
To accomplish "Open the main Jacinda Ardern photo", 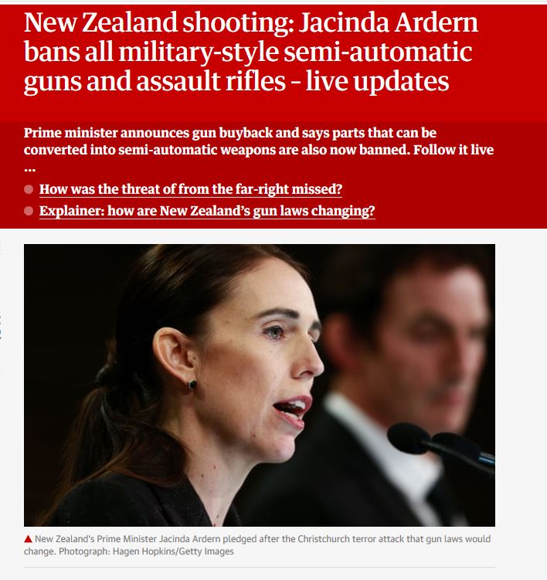I will point(260,385).
